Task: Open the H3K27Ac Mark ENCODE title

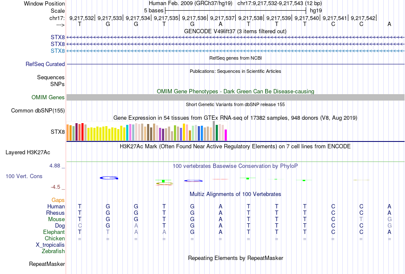Action: click(235, 147)
